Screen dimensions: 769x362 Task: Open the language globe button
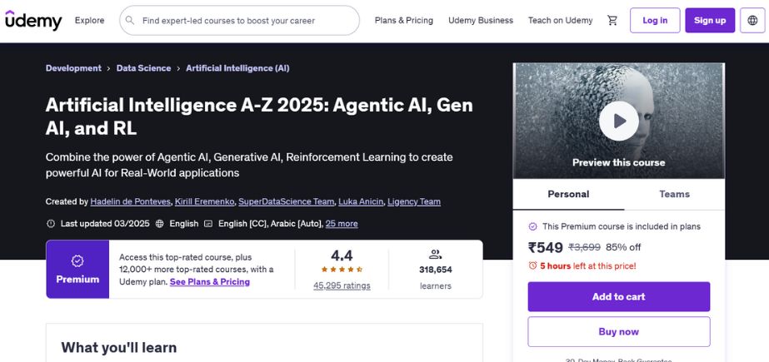[x=752, y=21]
